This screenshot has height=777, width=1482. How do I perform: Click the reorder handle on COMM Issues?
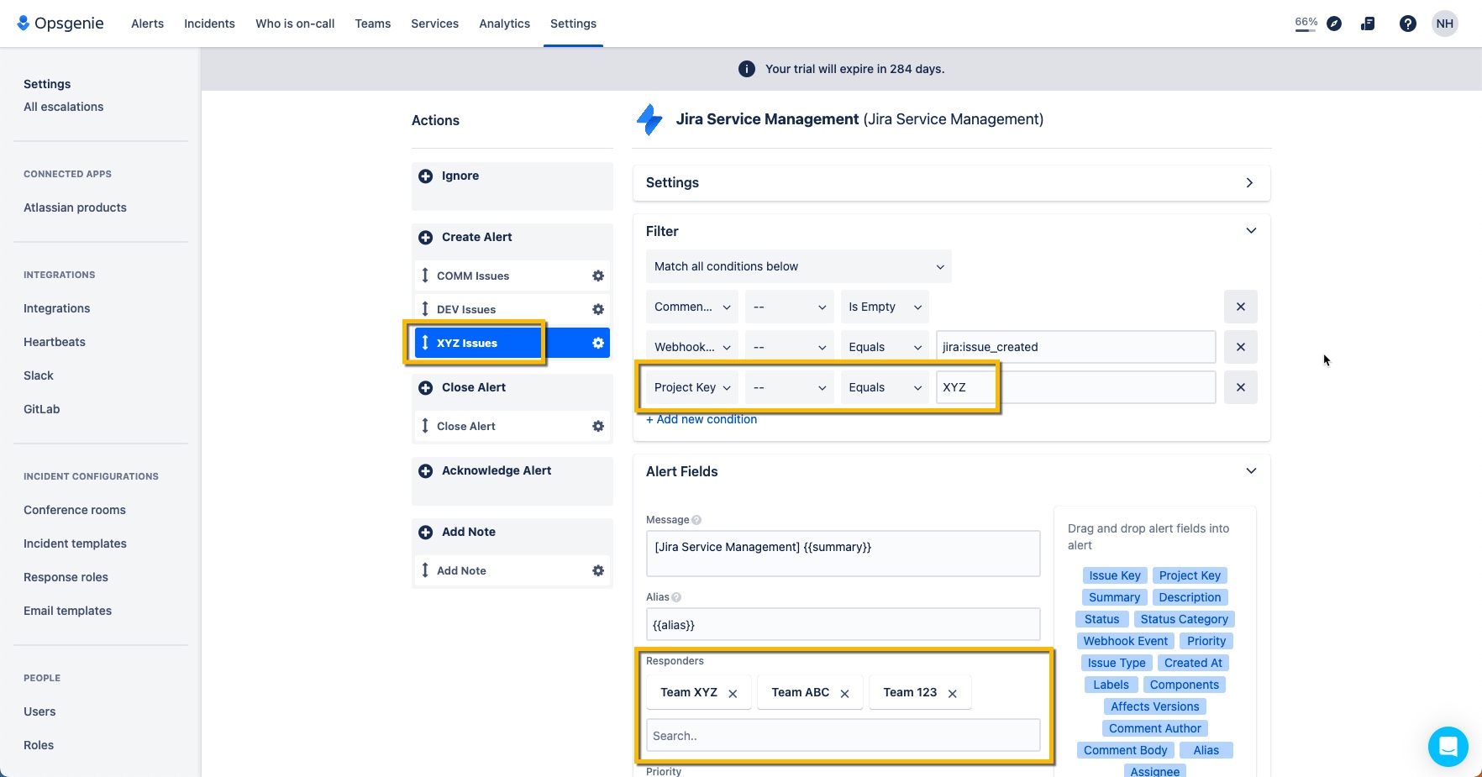pos(425,276)
